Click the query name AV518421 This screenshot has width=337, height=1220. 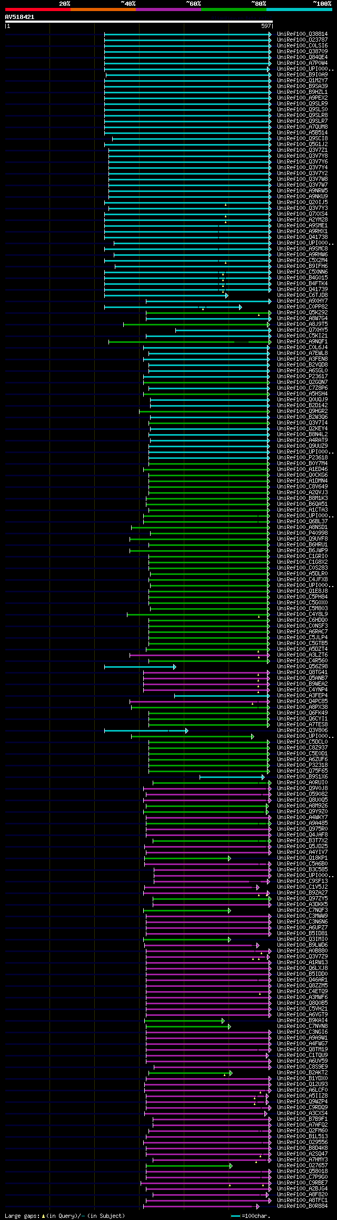[19, 17]
